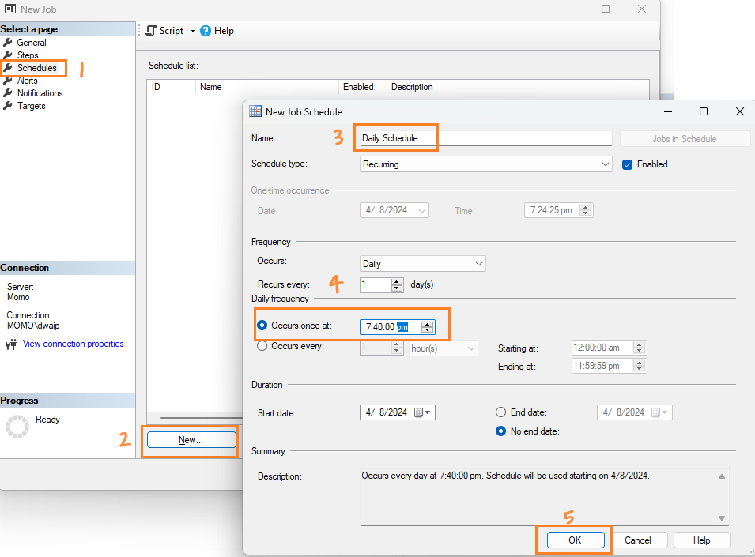Click the wrench icon beside General

tap(8, 43)
